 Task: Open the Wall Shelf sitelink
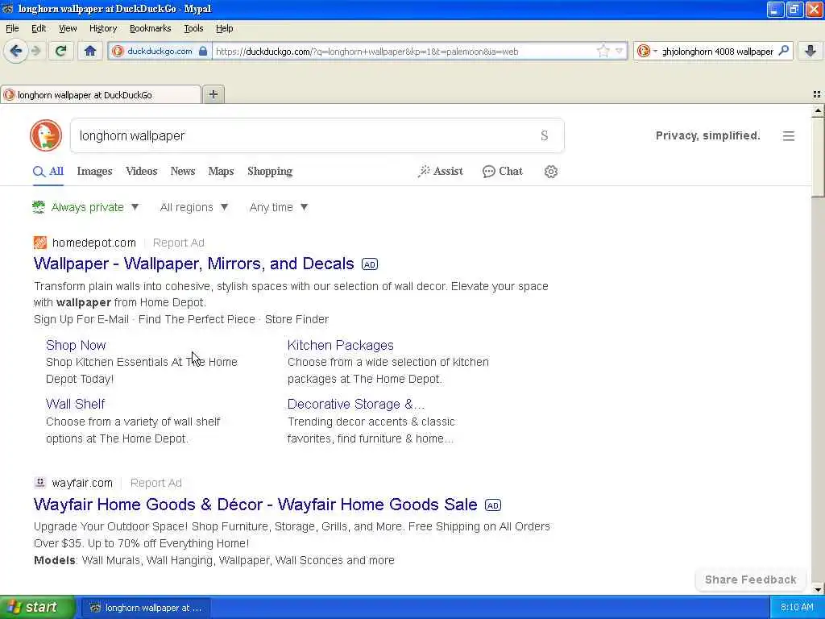tap(75, 405)
